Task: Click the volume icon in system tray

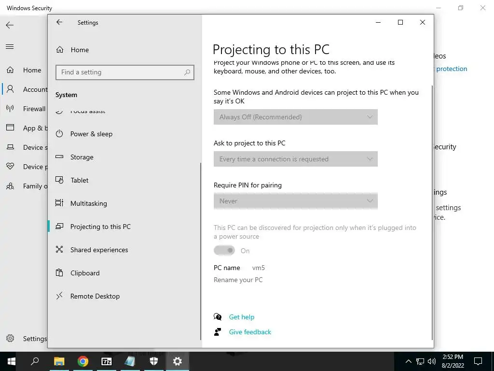Action: pos(432,361)
